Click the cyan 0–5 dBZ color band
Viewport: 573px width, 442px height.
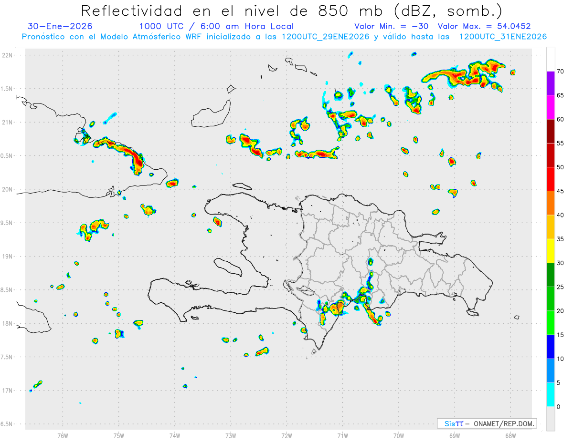(551, 395)
